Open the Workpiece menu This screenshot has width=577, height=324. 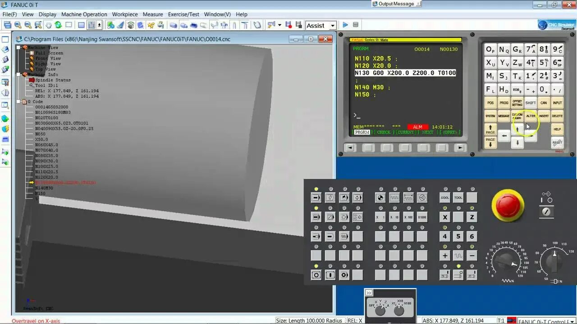125,14
